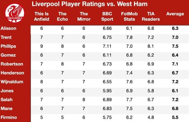The width and height of the screenshot is (189, 122).
Task: Select the Robertson row label
Action: point(12,64)
